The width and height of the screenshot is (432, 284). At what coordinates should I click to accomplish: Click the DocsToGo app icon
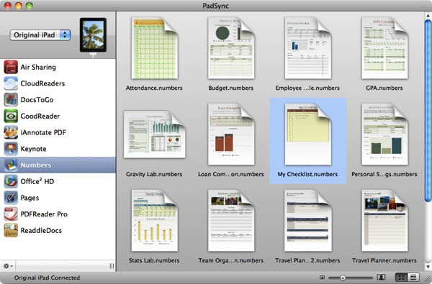tap(11, 100)
